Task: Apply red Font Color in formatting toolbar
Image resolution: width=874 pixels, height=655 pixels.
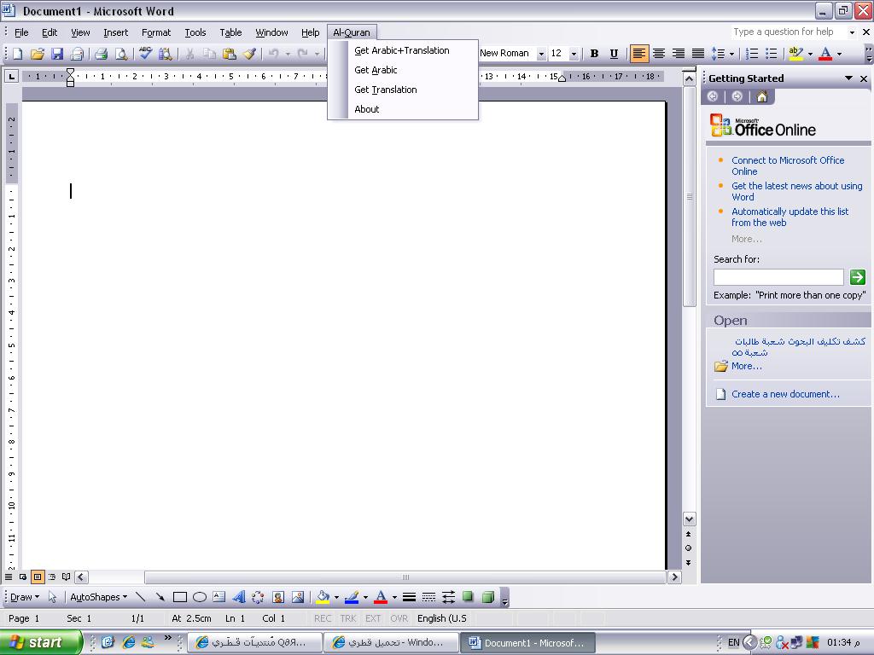Action: (x=826, y=54)
